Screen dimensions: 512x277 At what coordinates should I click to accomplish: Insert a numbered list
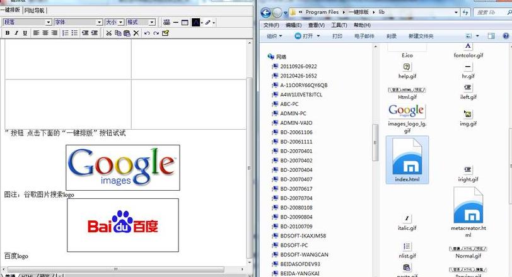point(66,33)
